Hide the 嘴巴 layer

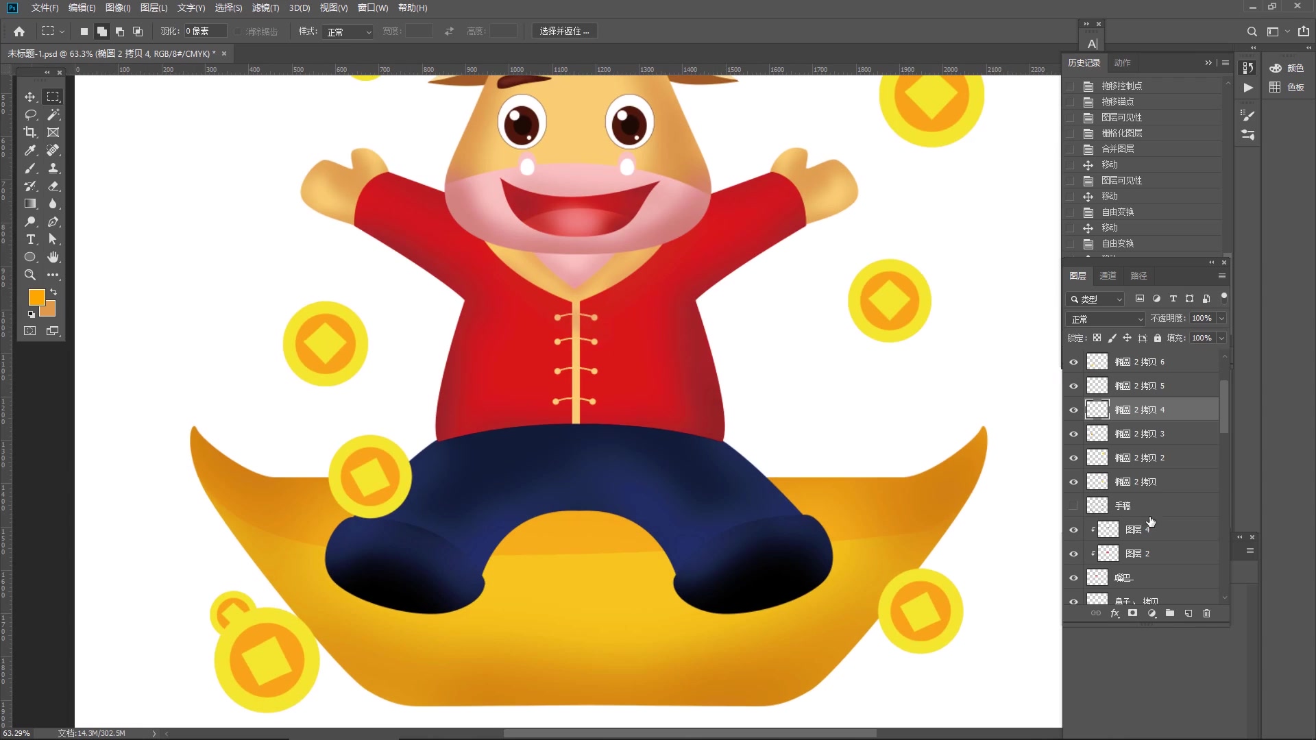[1073, 578]
